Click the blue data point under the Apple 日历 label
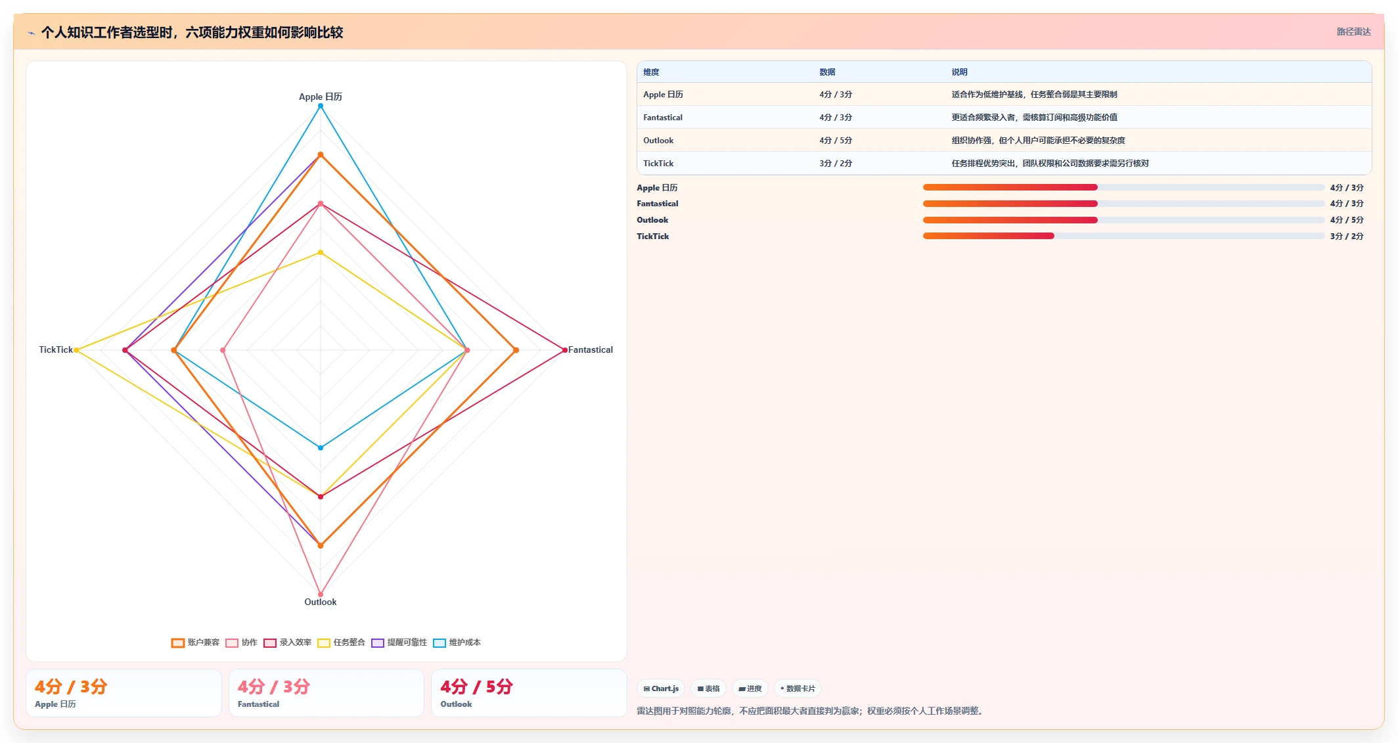Viewport: 1398px width, 743px height. [321, 106]
